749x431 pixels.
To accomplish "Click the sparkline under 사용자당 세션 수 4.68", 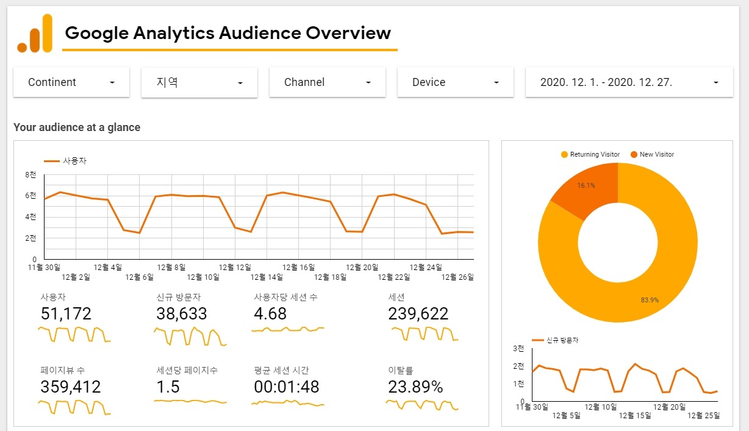I will click(x=287, y=329).
